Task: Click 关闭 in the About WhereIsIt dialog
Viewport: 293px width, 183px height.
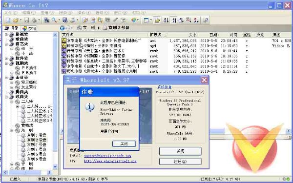Action: click(180, 151)
